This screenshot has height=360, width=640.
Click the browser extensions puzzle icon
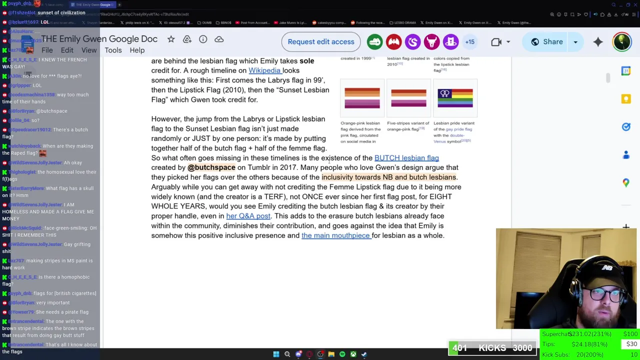click(602, 14)
